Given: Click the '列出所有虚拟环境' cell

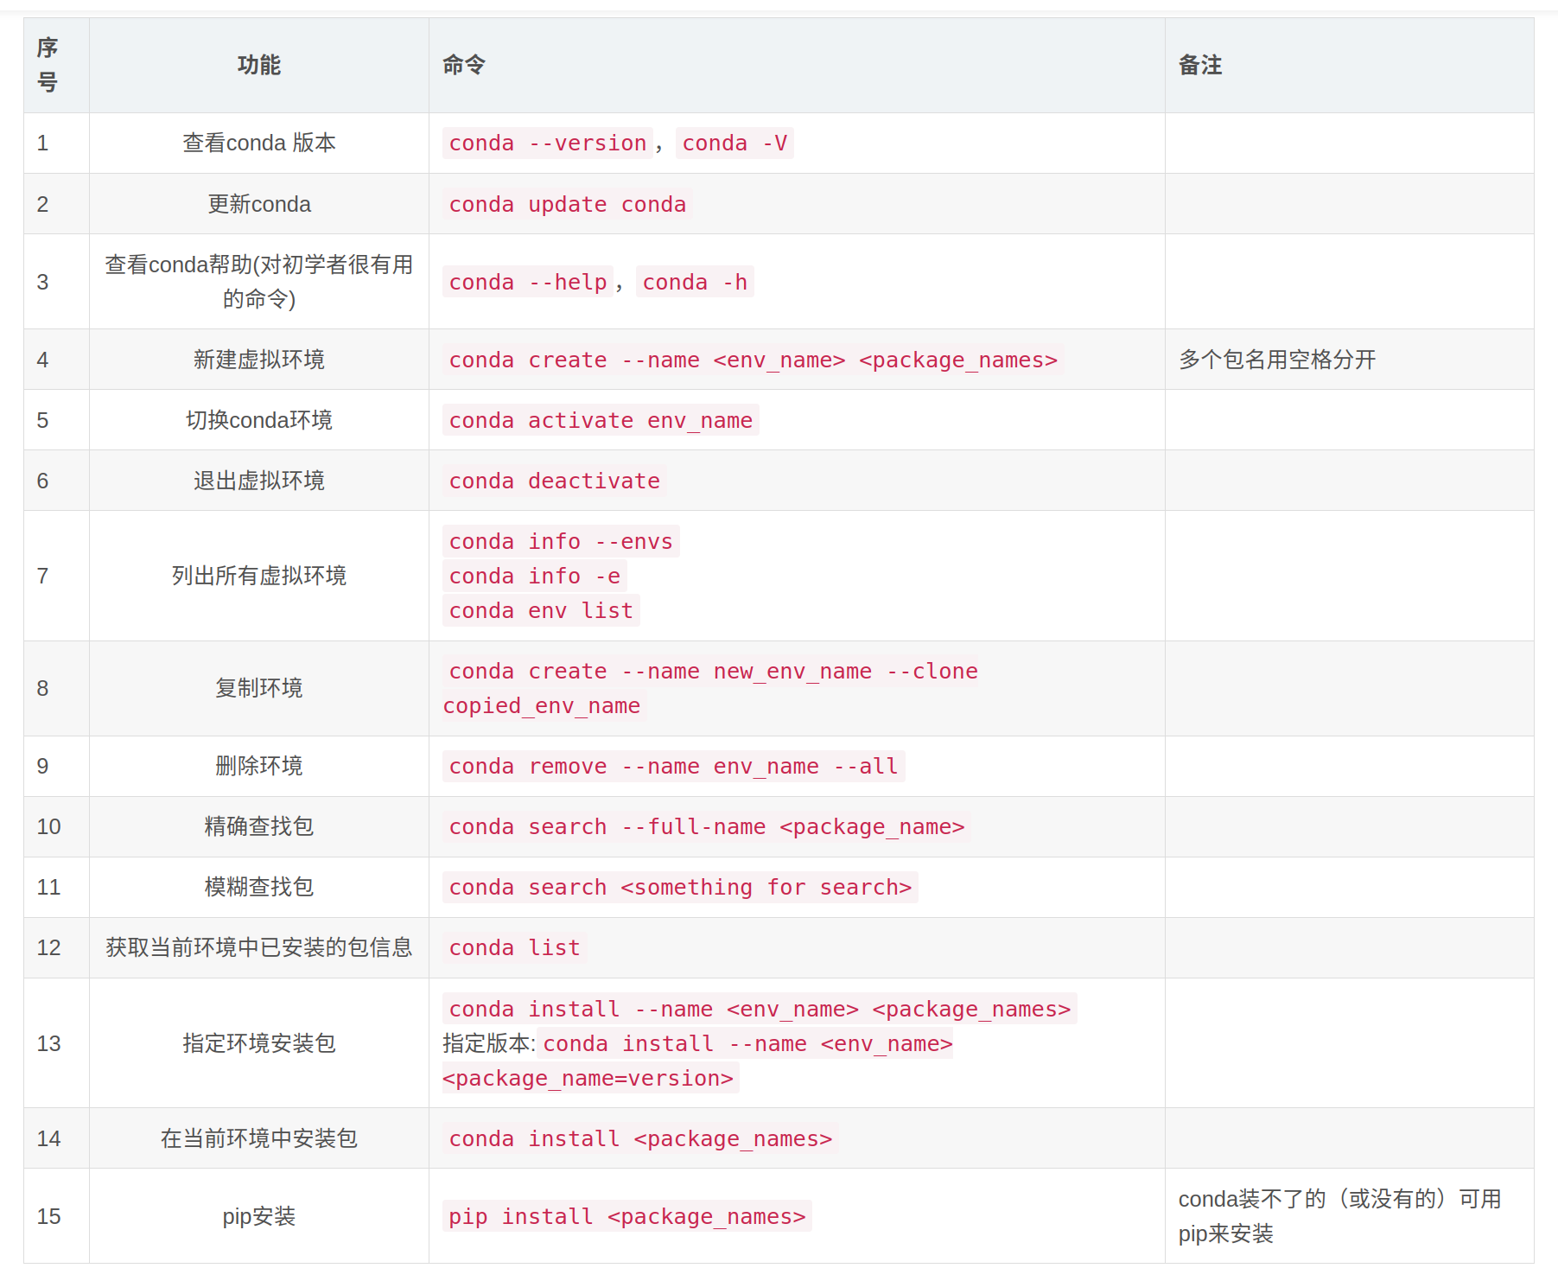Looking at the screenshot, I should pyautogui.click(x=259, y=576).
